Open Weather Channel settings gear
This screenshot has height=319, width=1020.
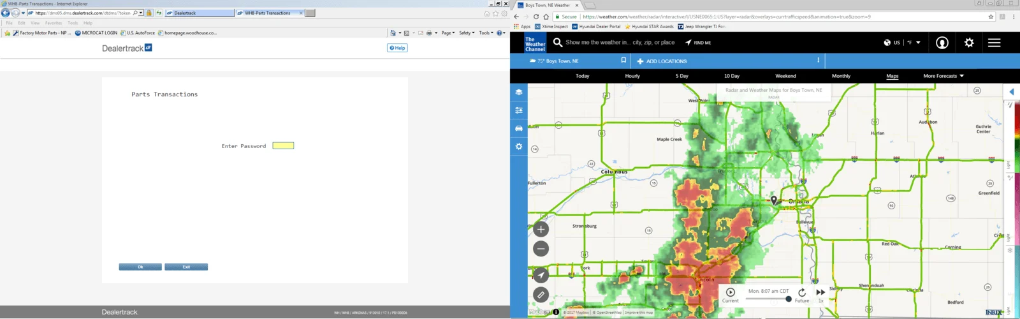tap(969, 43)
